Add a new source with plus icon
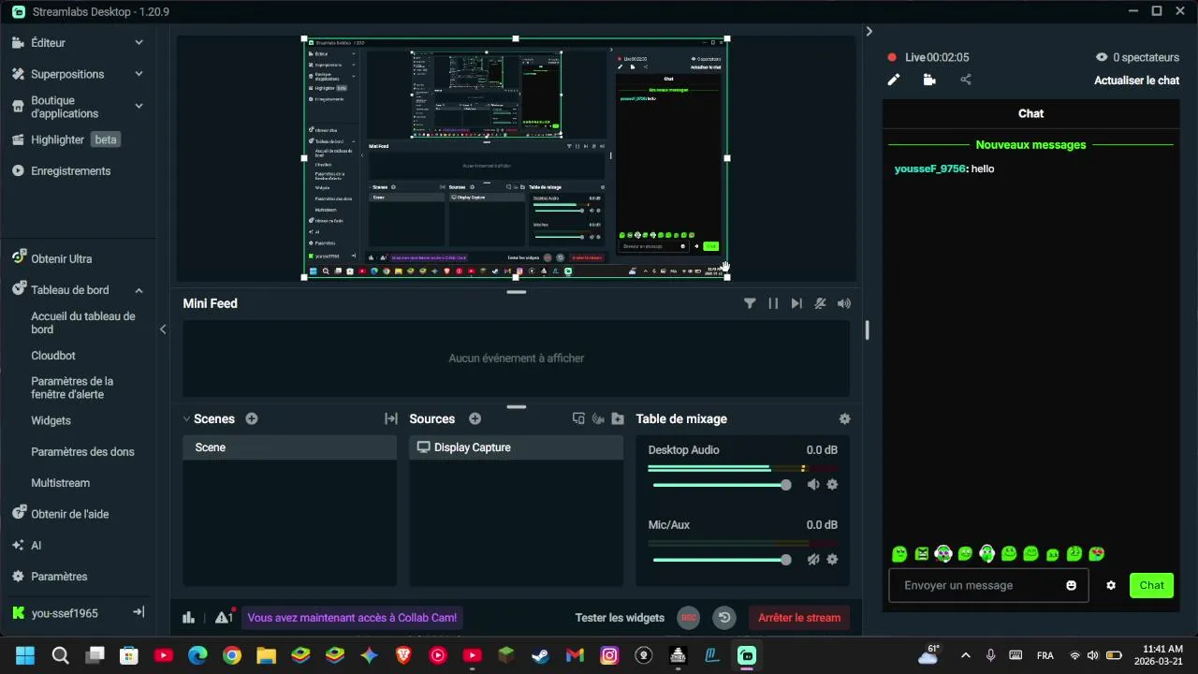 [x=475, y=419]
